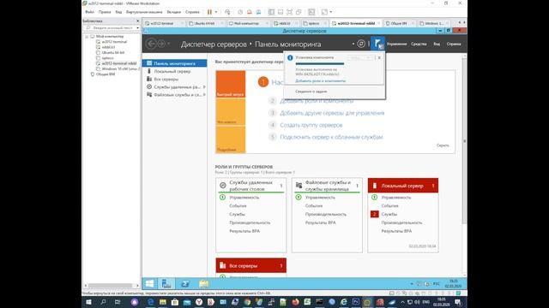Expand Службы удаленных рабочих столов sidebar arrow
Screen dimensions: 549x308
204,86
